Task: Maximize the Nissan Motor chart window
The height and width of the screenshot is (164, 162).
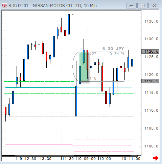Action: pos(142,6)
